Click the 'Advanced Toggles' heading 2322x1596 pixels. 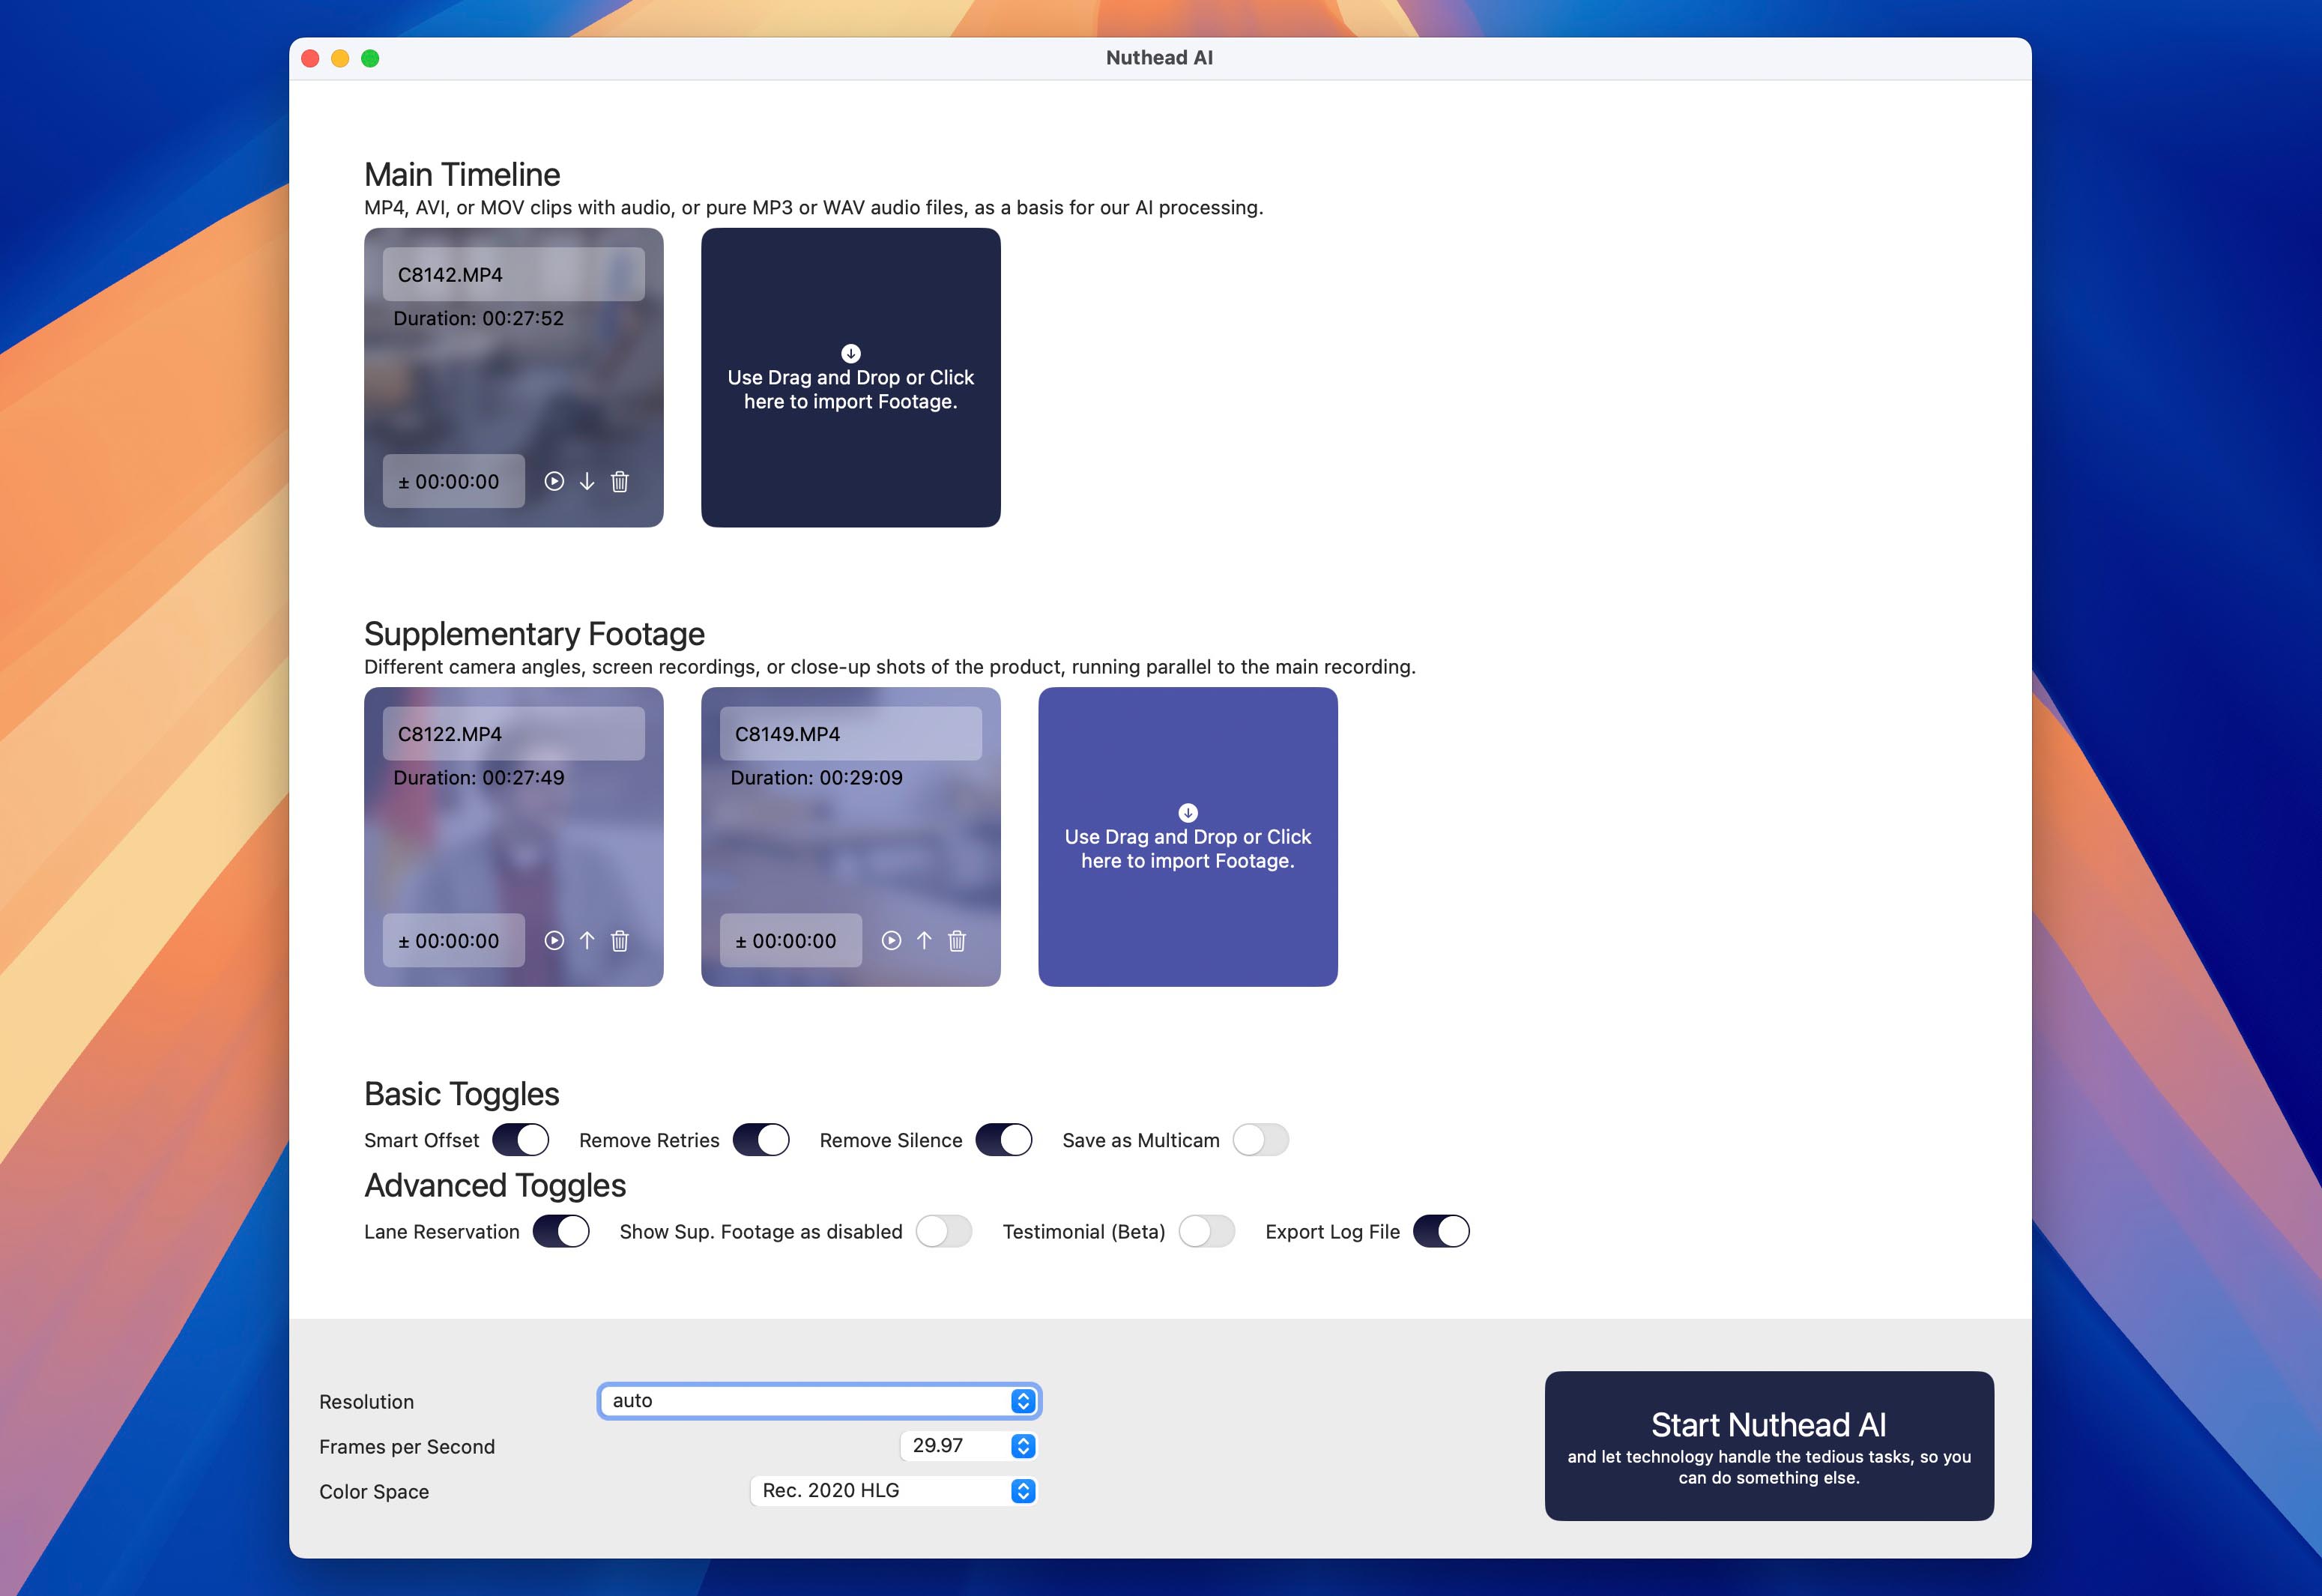495,1185
